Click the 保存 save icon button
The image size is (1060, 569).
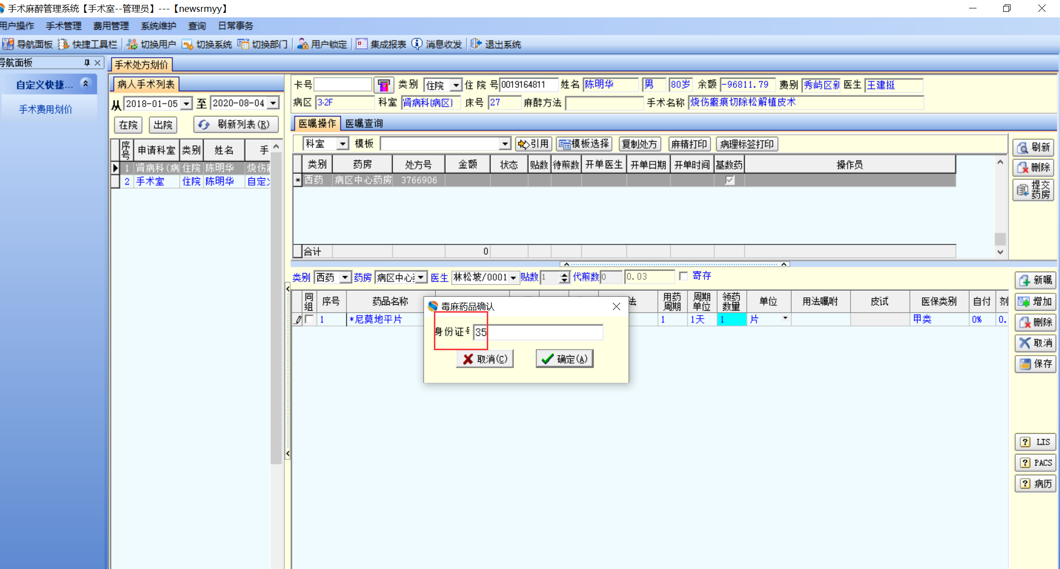point(1035,364)
